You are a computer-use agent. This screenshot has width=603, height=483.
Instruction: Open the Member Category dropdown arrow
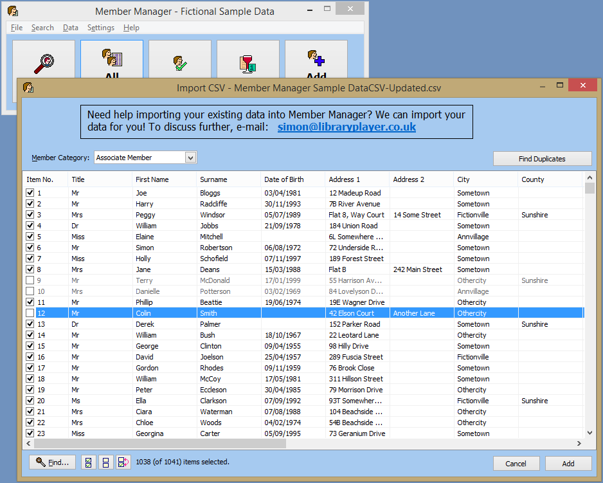[191, 158]
